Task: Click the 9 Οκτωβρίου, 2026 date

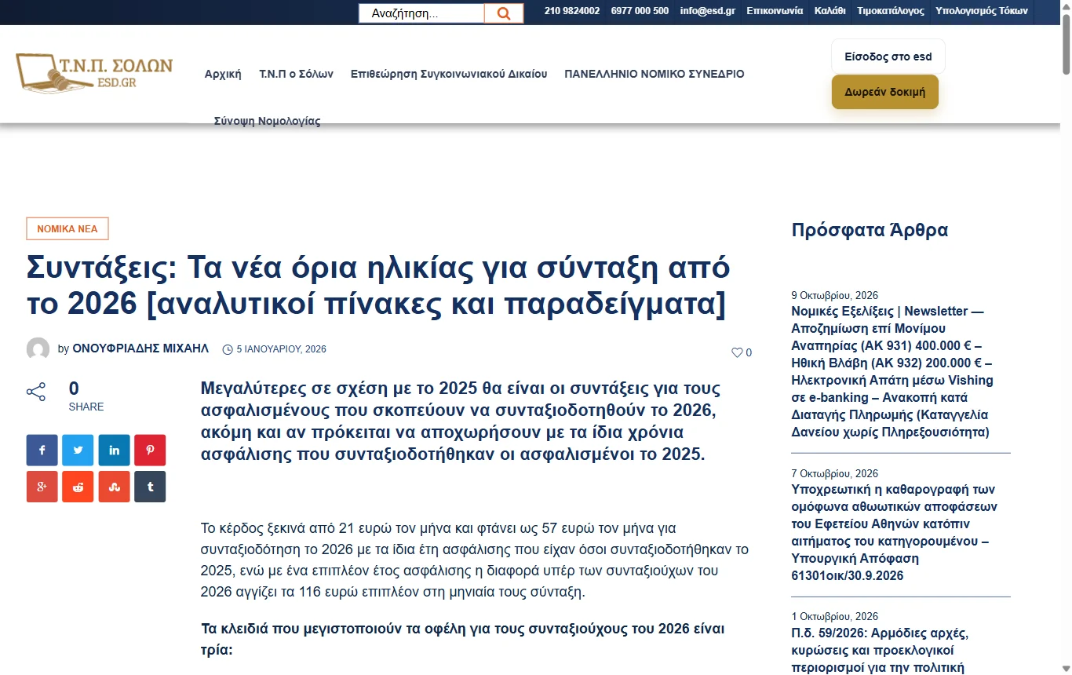Action: click(834, 296)
